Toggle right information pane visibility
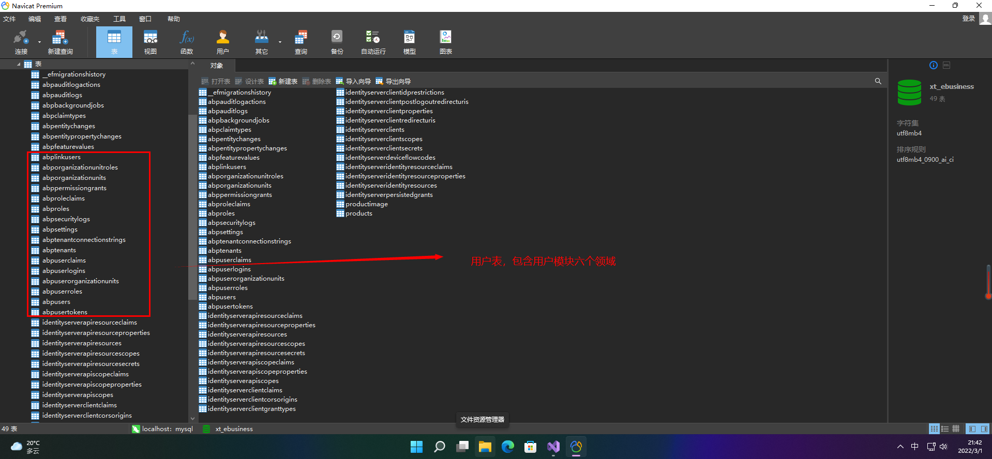 click(984, 429)
